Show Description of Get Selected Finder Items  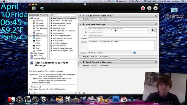[x=104, y=19]
